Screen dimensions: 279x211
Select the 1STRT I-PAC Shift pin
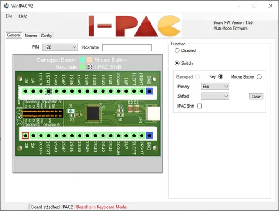(49, 91)
